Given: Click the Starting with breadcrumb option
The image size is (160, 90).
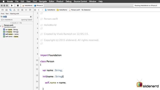Looking at the screenshot, I should pyautogui.click(x=14, y=13).
